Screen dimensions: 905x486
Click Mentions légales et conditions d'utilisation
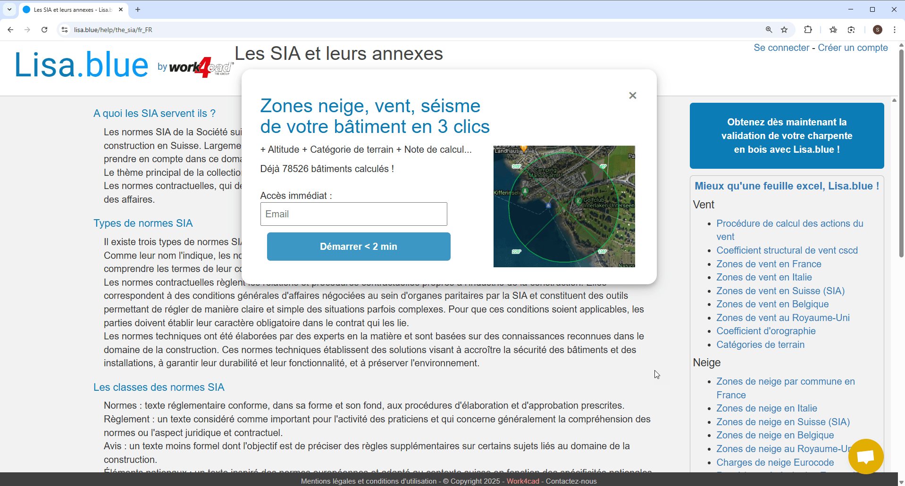click(x=369, y=481)
